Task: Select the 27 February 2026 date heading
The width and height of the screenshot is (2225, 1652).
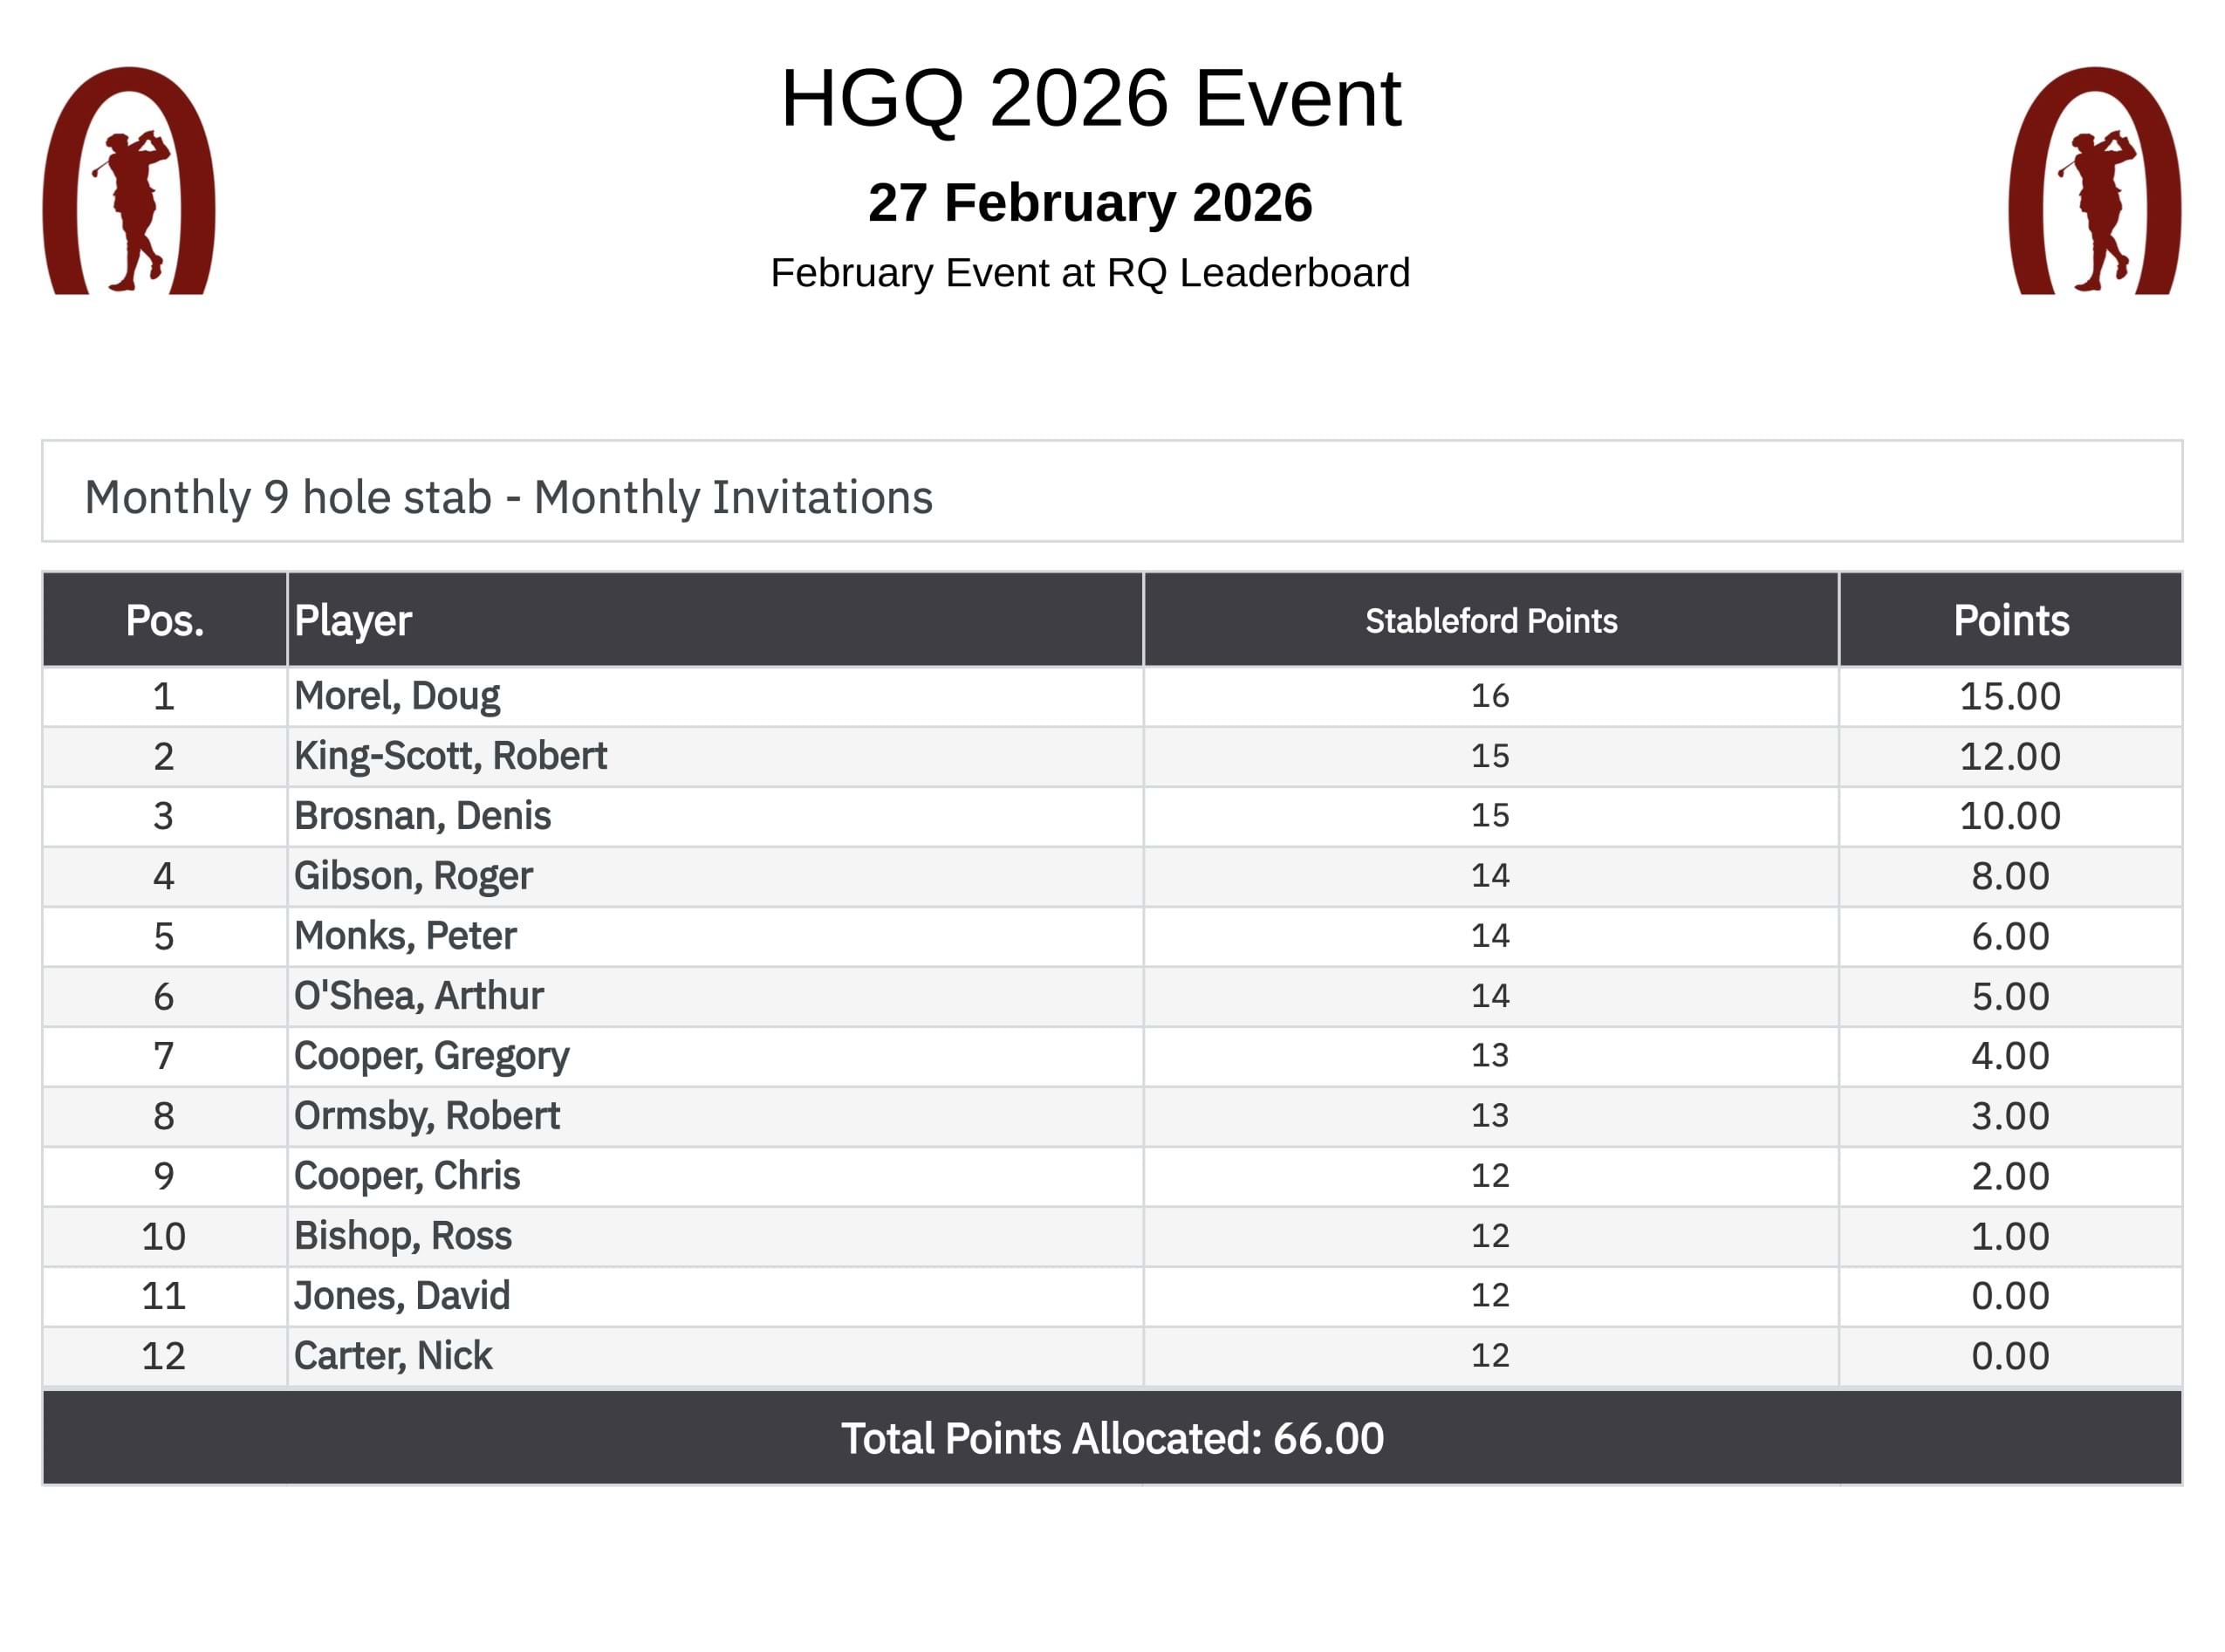Action: [1090, 203]
